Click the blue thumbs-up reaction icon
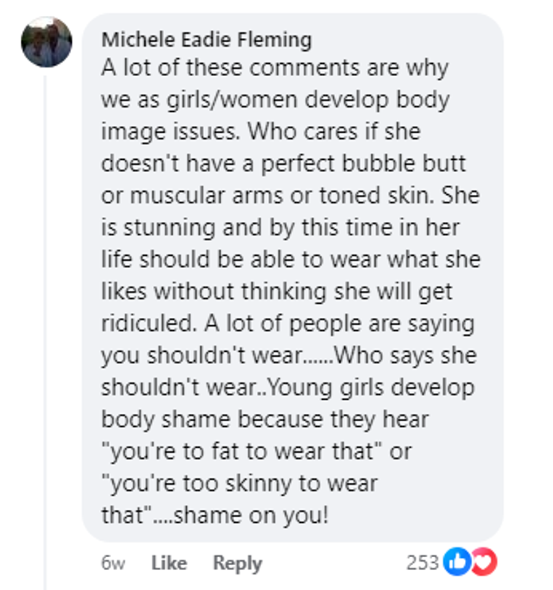Image resolution: width=553 pixels, height=590 pixels. 457,562
